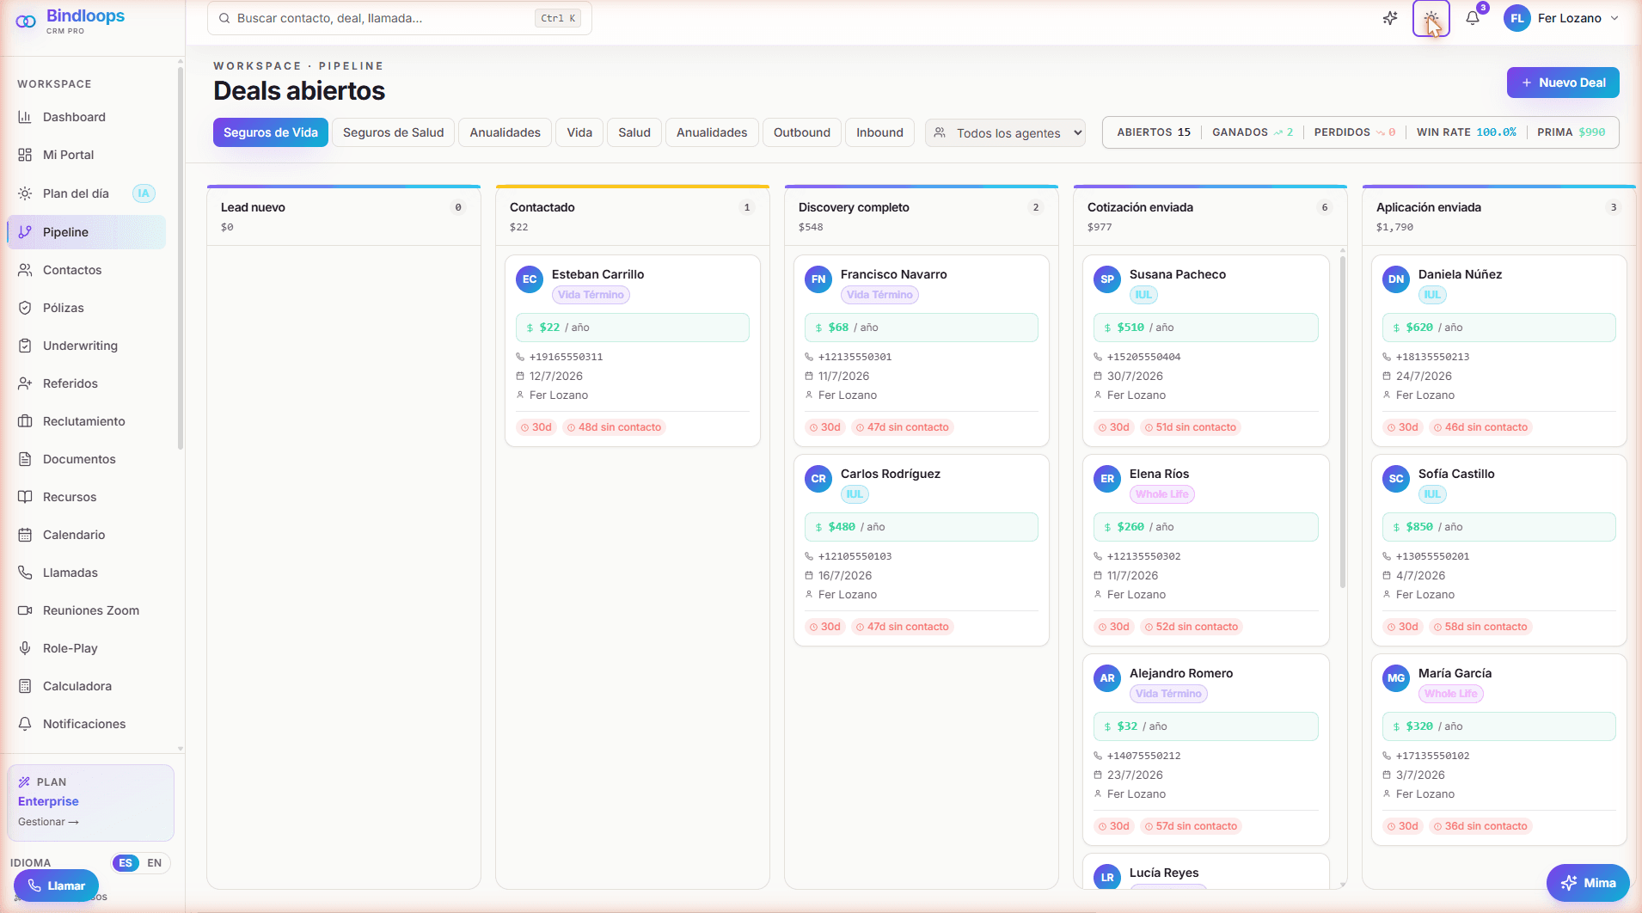Click the Bindloops logo
Screen dimensions: 1642x913
(70, 21)
